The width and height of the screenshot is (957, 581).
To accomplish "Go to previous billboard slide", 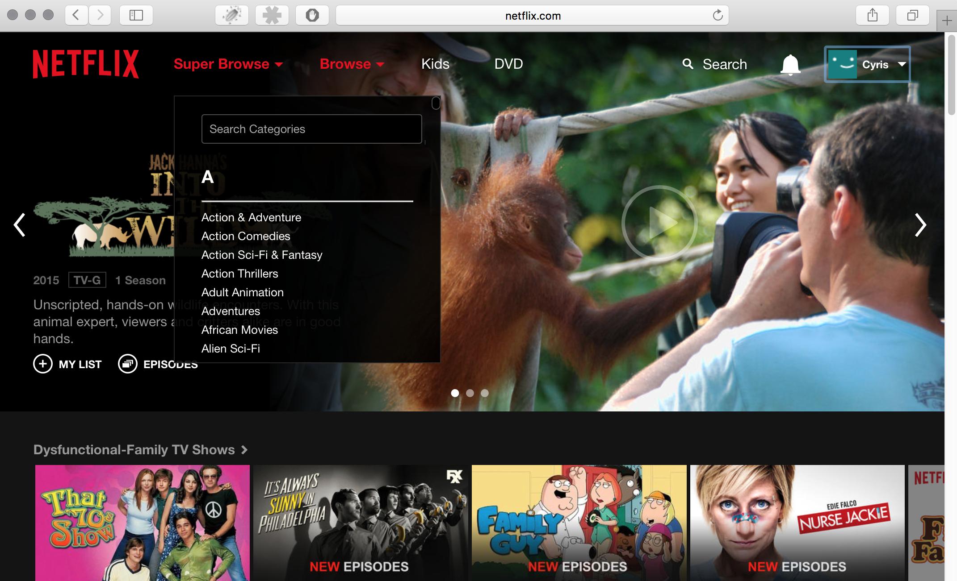I will [20, 224].
